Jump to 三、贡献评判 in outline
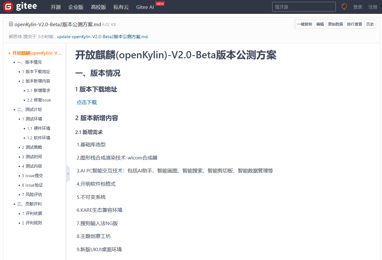 [29, 204]
